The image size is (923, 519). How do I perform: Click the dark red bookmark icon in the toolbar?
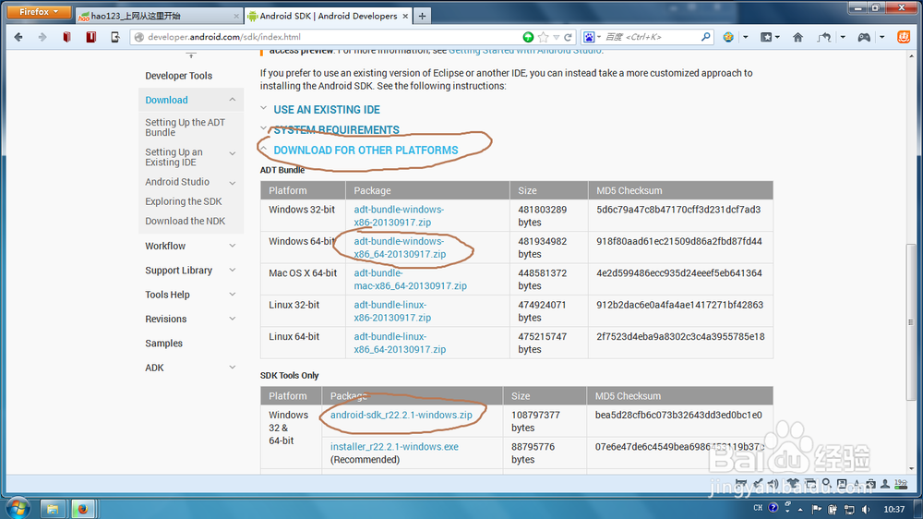[x=90, y=37]
